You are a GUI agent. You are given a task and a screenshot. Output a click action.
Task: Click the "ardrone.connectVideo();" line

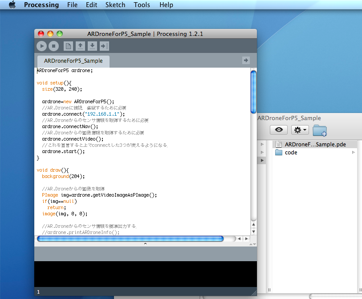point(73,139)
